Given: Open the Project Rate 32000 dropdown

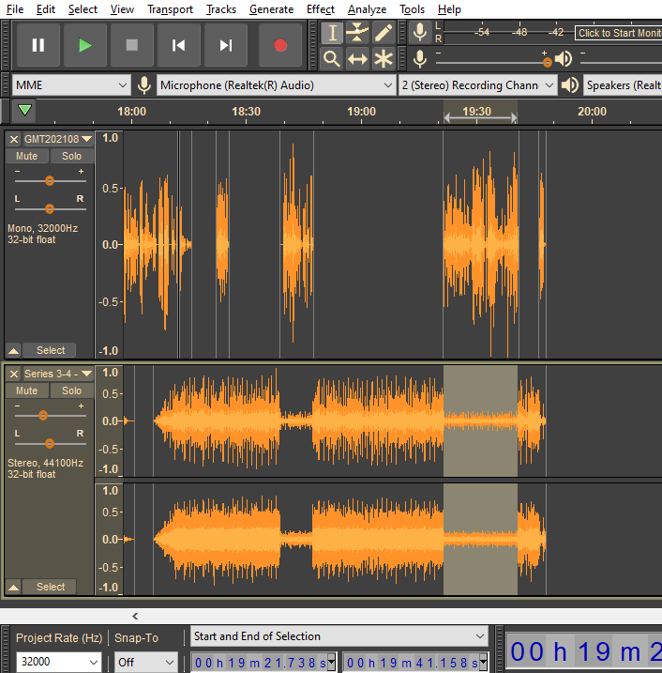Looking at the screenshot, I should click(59, 663).
